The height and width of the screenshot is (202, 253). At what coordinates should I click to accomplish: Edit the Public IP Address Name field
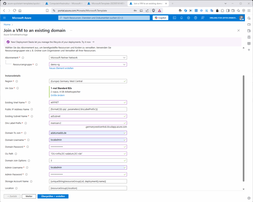click(x=88, y=109)
